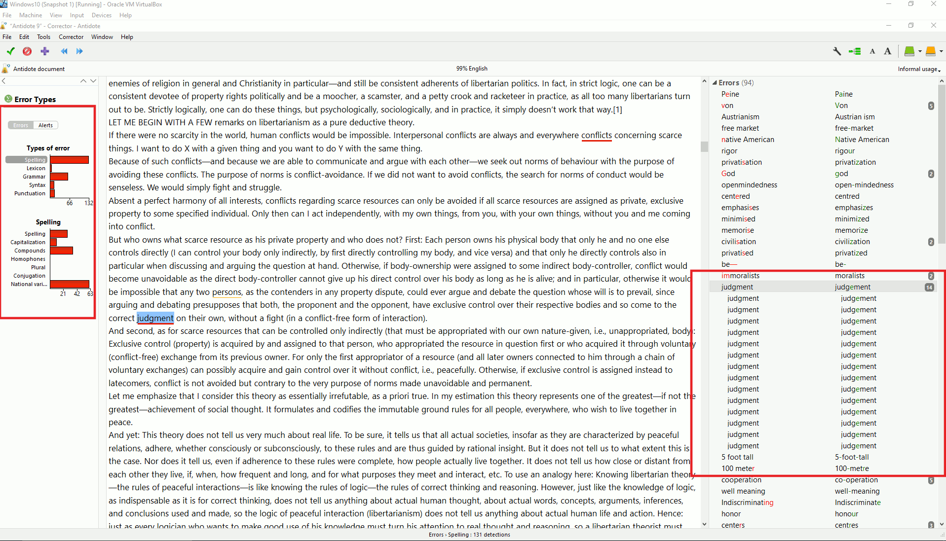
Task: Decrease text size with small A icon
Action: [x=872, y=51]
